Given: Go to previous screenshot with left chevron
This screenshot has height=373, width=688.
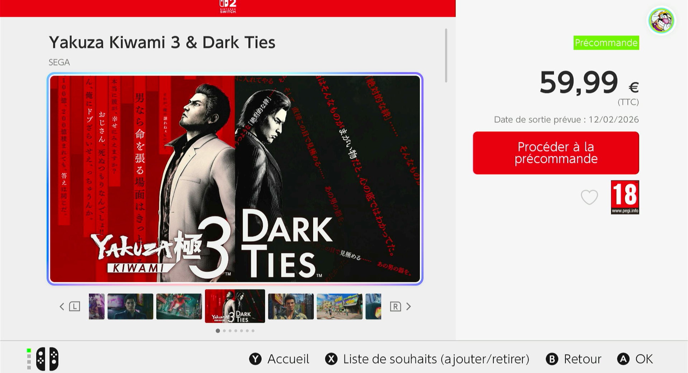Looking at the screenshot, I should 62,306.
